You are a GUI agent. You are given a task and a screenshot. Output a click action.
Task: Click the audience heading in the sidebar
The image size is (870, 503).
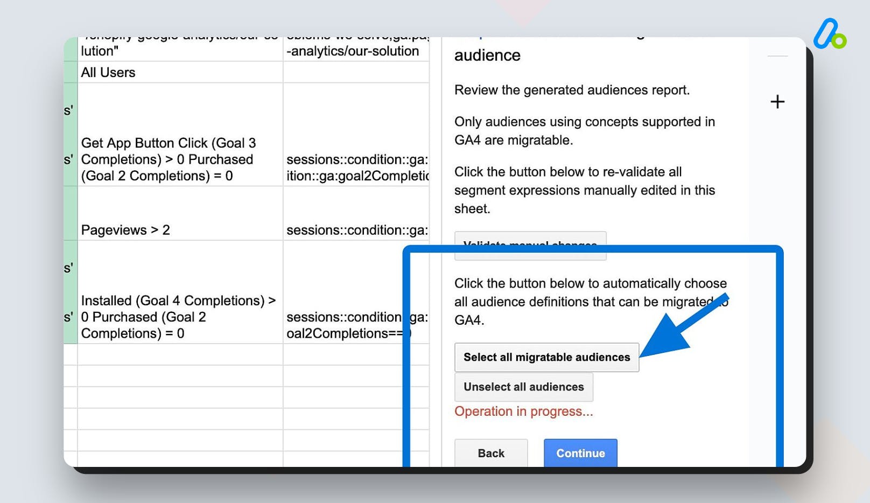487,55
